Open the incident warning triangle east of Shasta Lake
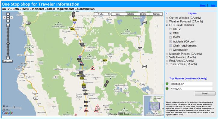The image size is (218, 119). click(x=93, y=68)
